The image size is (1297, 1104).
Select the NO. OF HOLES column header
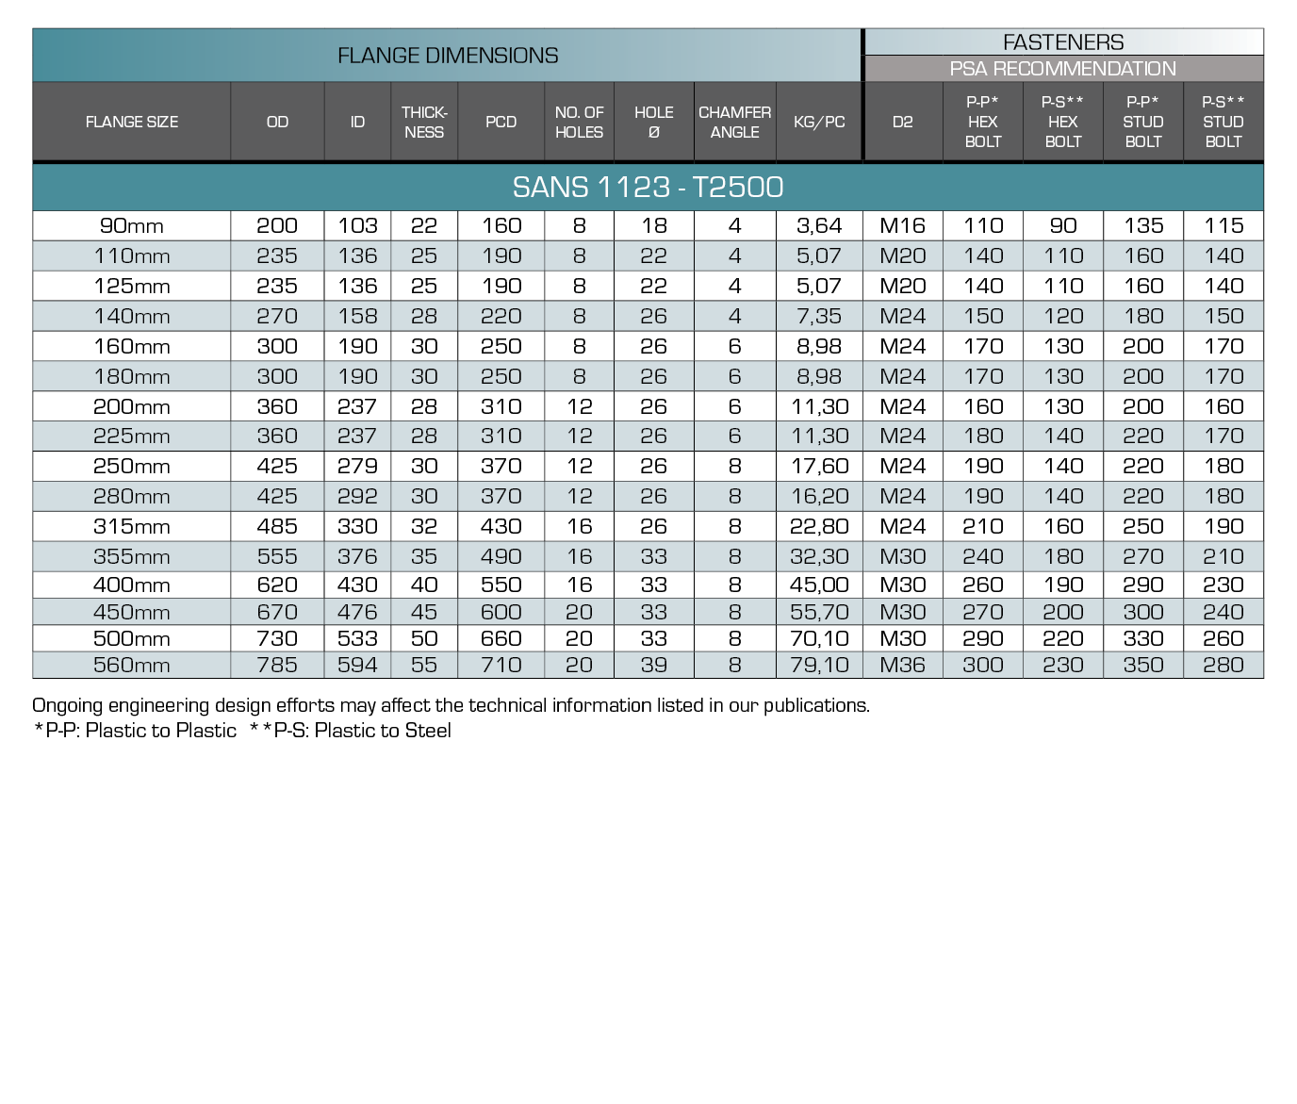pyautogui.click(x=579, y=122)
